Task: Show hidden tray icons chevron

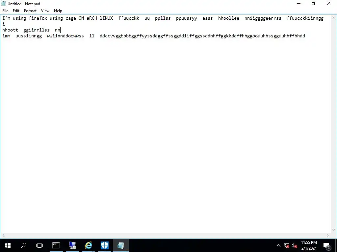Action: click(x=278, y=245)
